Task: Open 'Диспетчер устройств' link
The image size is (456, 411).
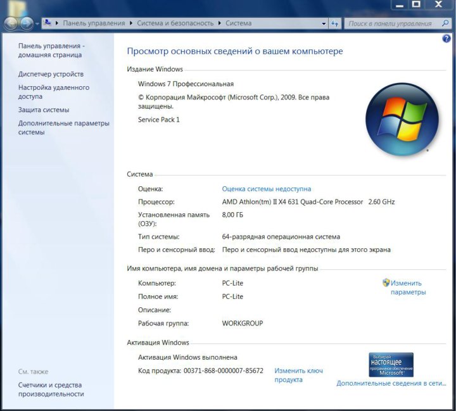Action: point(51,74)
